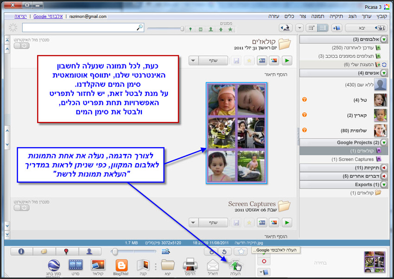This screenshot has width=394, height=279.
Task: Open the folder view options dropdown
Action: click(x=299, y=28)
